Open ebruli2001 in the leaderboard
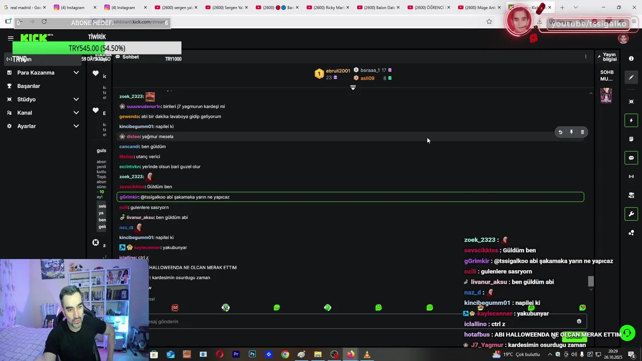Image resolution: width=642 pixels, height=361 pixels. 338,71
